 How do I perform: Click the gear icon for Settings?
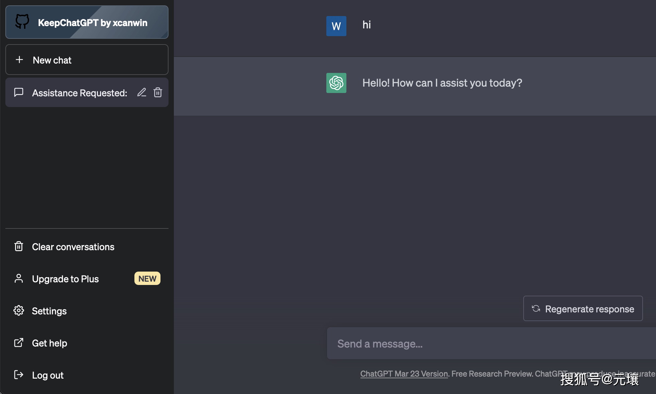19,311
